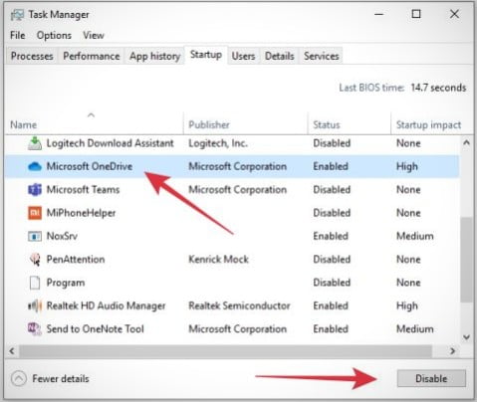This screenshot has height=402, width=477.
Task: Click the Realtek HD Audio Manager speaker icon
Action: [35, 305]
